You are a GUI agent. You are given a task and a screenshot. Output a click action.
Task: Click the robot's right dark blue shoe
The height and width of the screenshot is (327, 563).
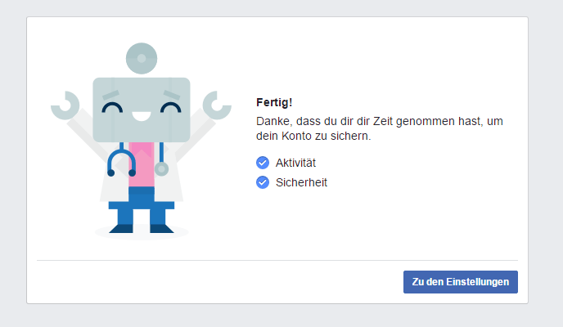(x=161, y=228)
